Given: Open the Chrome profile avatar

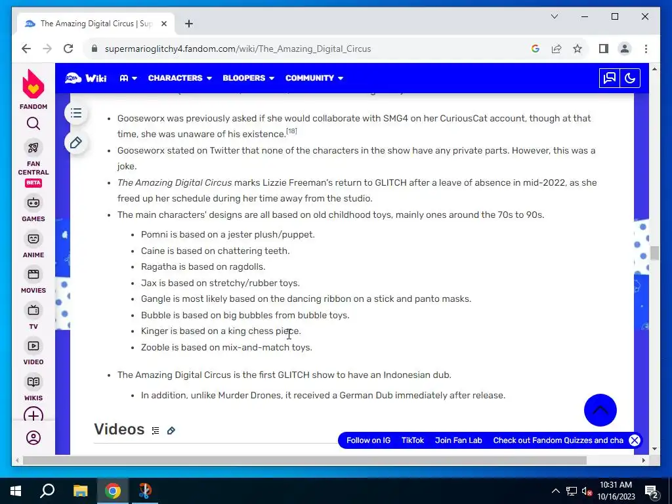Looking at the screenshot, I should click(625, 49).
